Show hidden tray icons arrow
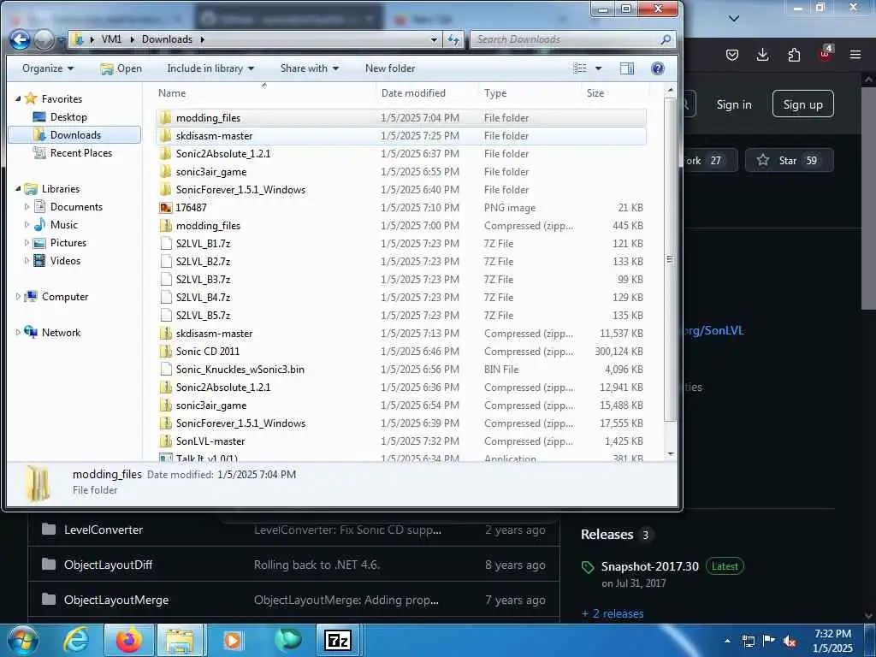The width and height of the screenshot is (876, 657). 727,642
